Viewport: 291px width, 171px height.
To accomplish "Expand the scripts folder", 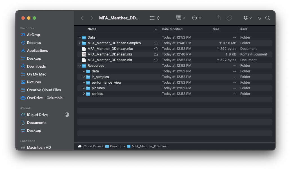I will pos(84,94).
